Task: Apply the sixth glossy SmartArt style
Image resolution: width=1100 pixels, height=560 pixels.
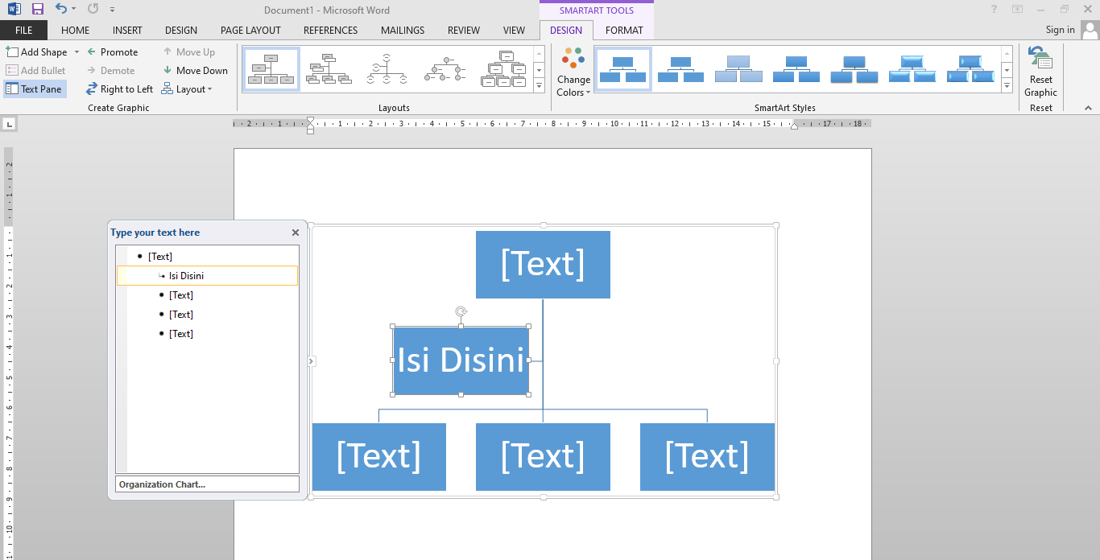Action: [912, 69]
